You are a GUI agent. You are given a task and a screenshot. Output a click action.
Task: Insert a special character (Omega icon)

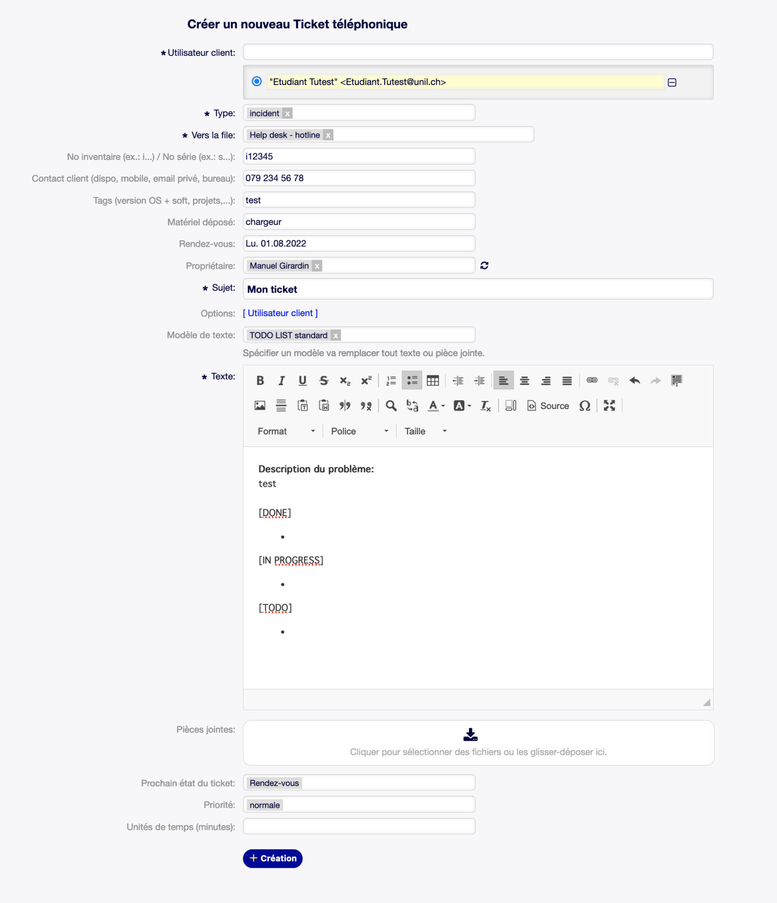(585, 406)
